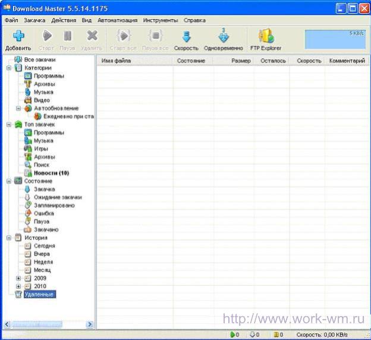Open Вчера history item

pos(42,254)
